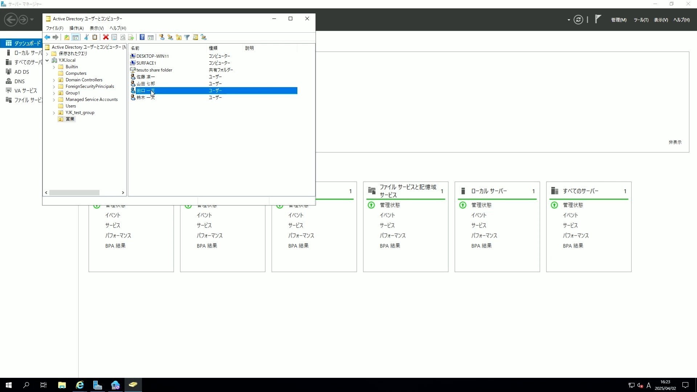Click the Paste clipboard icon
This screenshot has width=697, height=392.
point(95,37)
